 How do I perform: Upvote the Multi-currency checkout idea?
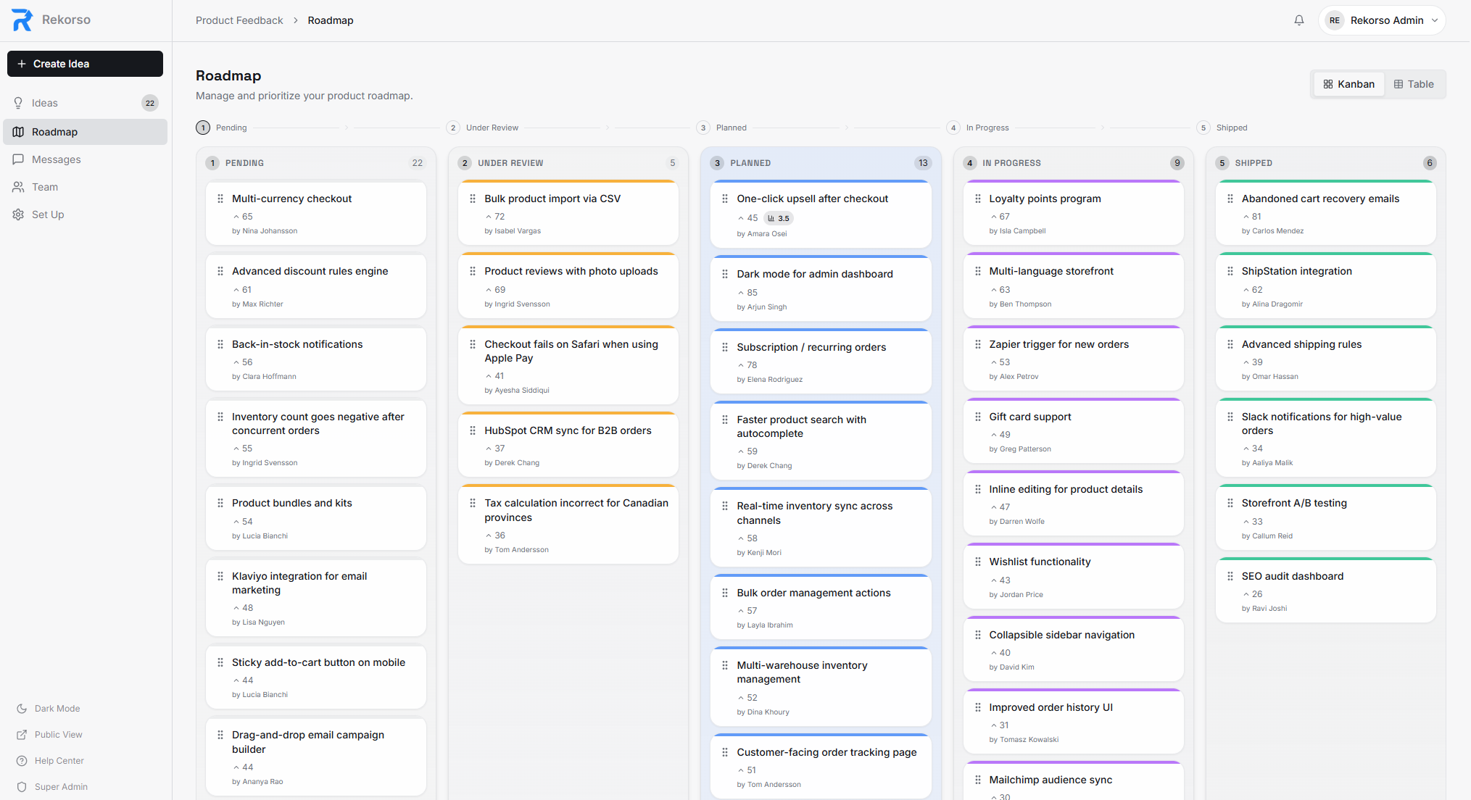[244, 216]
